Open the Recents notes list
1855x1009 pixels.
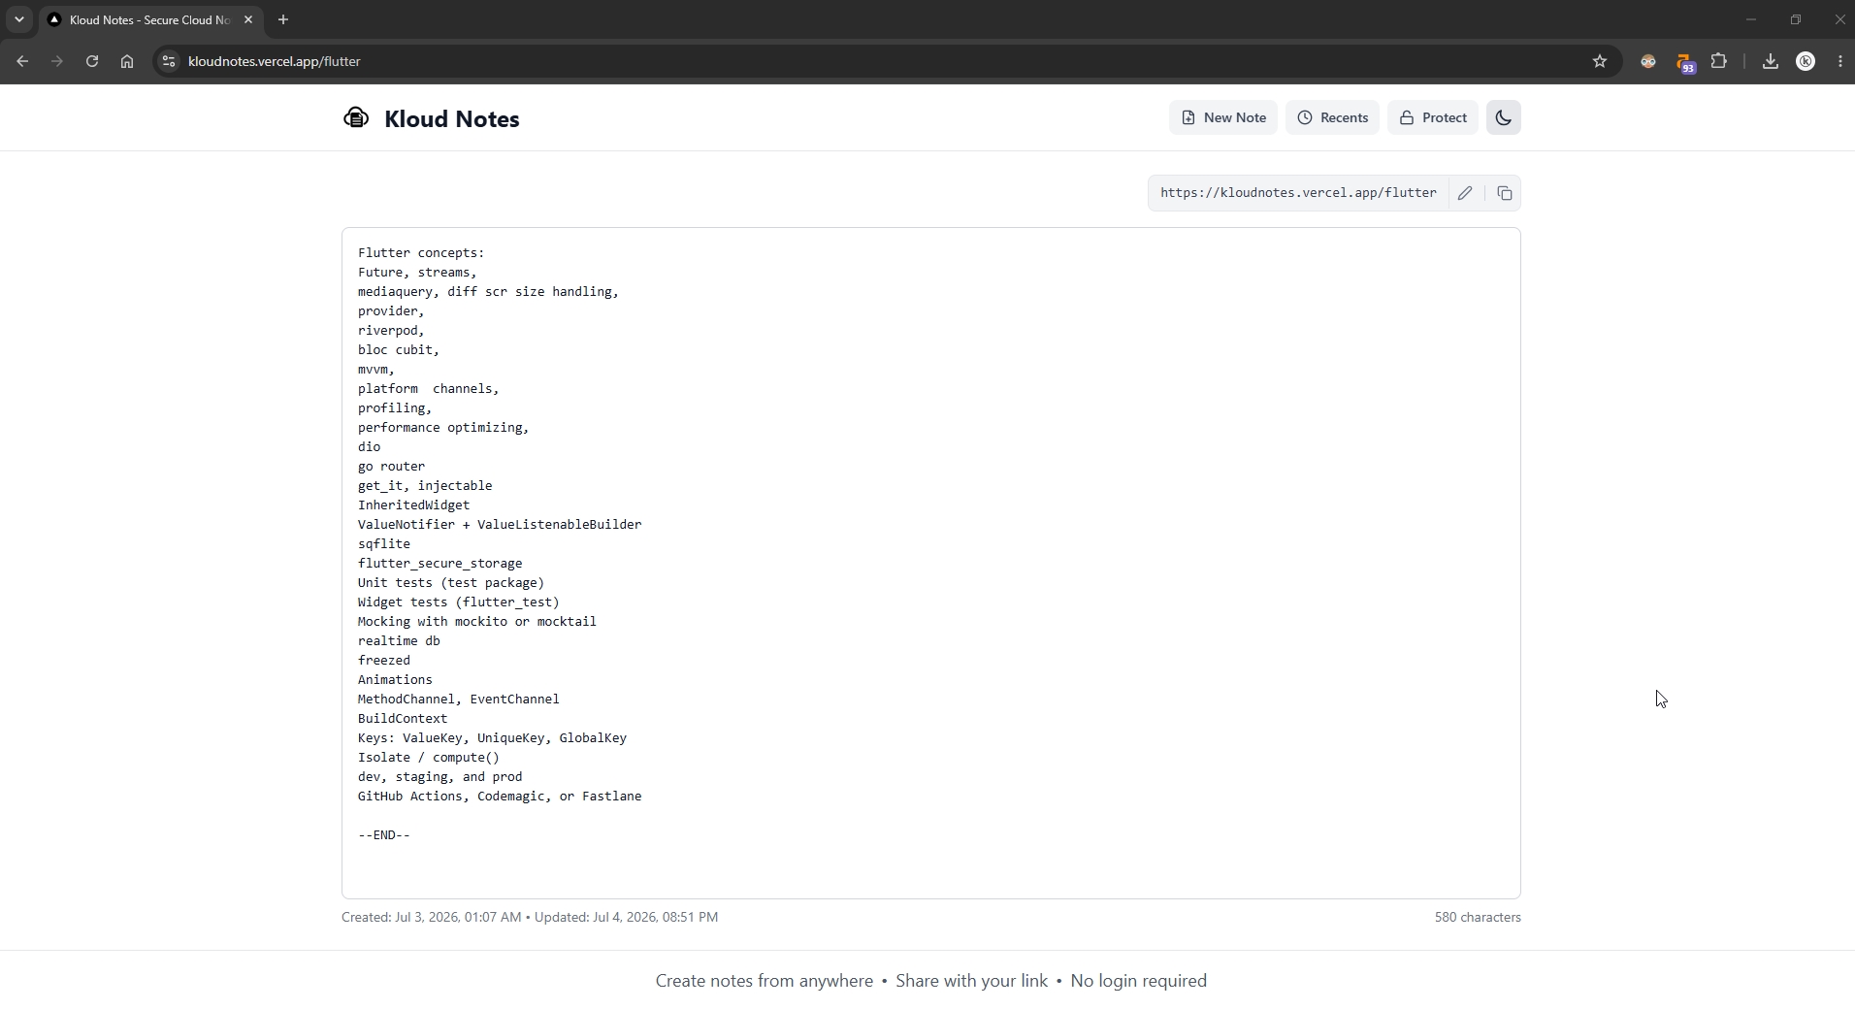click(1332, 117)
